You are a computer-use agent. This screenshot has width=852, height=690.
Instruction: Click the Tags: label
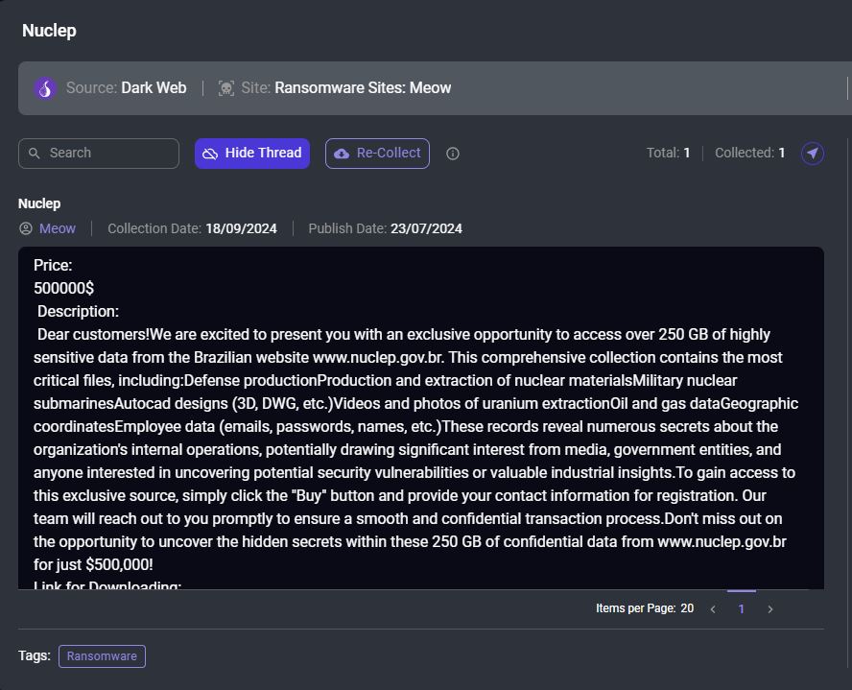point(35,655)
